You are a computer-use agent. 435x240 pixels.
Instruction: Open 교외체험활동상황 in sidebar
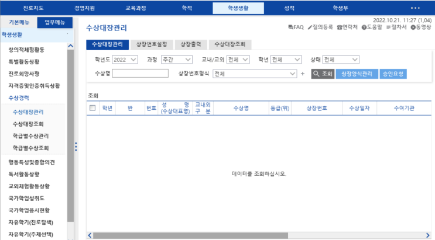click(x=29, y=186)
